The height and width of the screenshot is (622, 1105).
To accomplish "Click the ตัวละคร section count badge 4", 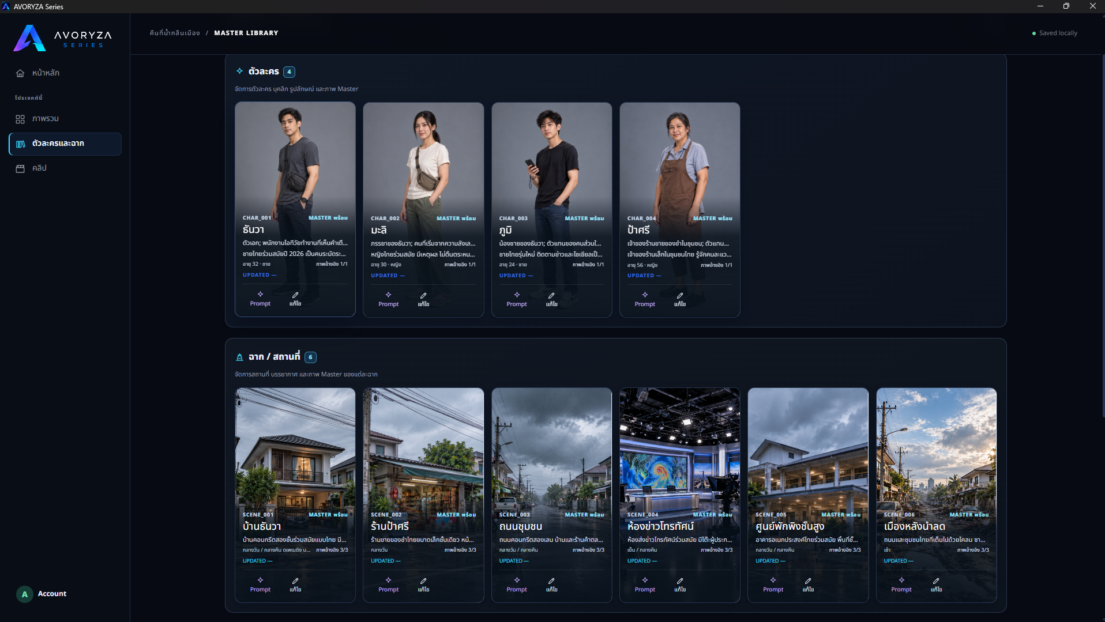I will click(289, 72).
